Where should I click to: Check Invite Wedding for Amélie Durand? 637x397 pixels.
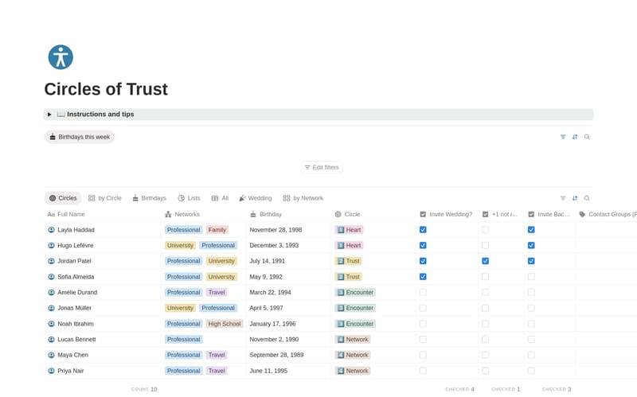(x=423, y=293)
